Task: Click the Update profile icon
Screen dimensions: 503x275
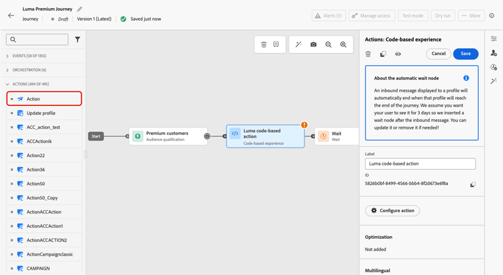Action: 20,113
